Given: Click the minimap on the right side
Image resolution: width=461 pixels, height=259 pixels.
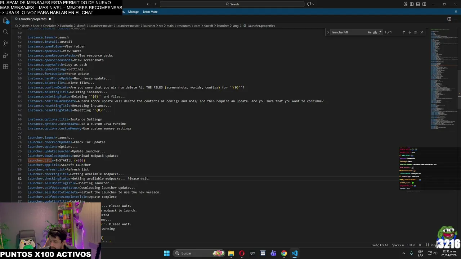Looking at the screenshot, I should [444, 78].
